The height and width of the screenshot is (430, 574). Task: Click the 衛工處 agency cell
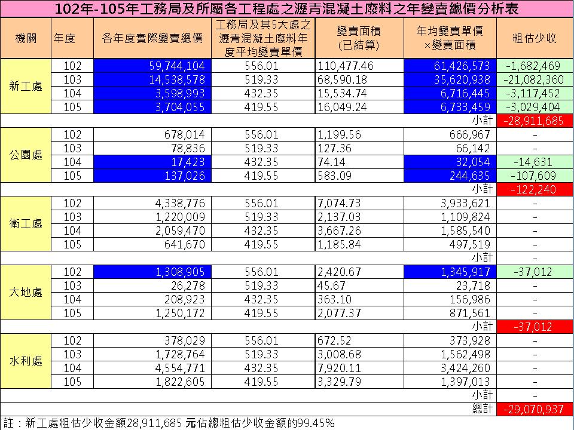[26, 223]
